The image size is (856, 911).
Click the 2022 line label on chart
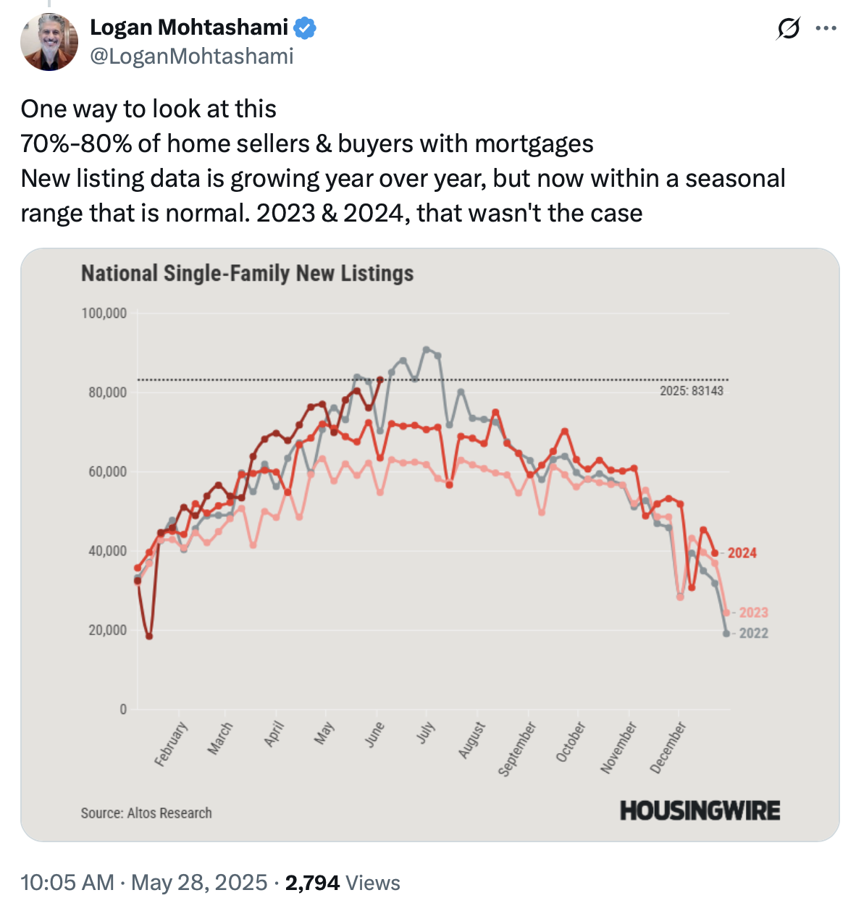point(753,633)
